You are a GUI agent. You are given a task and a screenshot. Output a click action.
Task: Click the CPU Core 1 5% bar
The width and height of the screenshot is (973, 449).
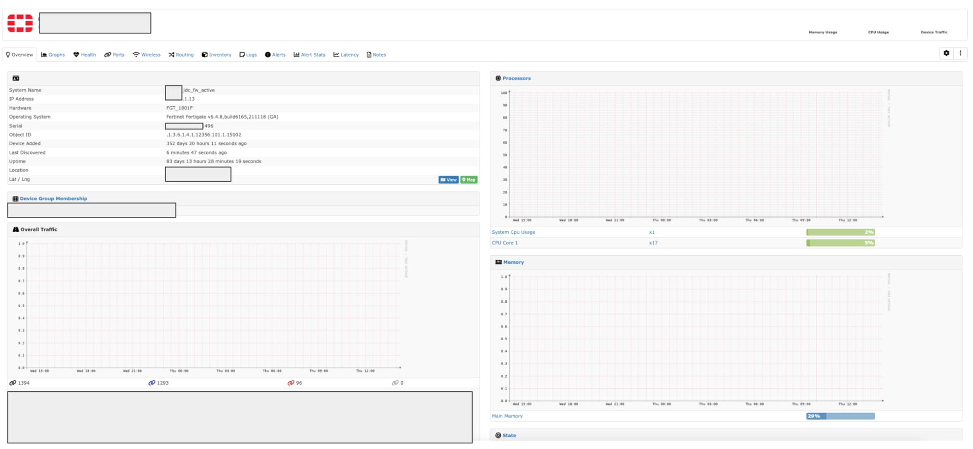(x=840, y=243)
